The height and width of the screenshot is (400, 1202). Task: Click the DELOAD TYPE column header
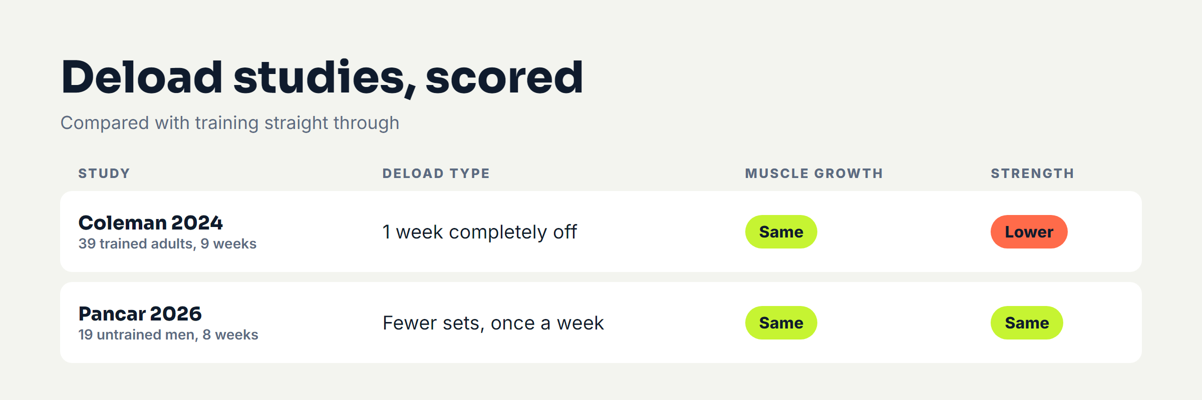tap(436, 173)
